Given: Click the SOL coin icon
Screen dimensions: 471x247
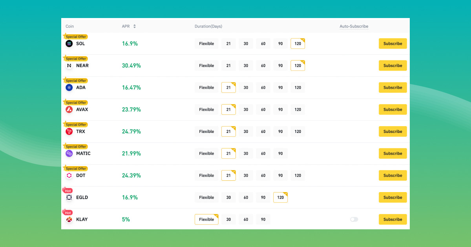Looking at the screenshot, I should pyautogui.click(x=69, y=44).
